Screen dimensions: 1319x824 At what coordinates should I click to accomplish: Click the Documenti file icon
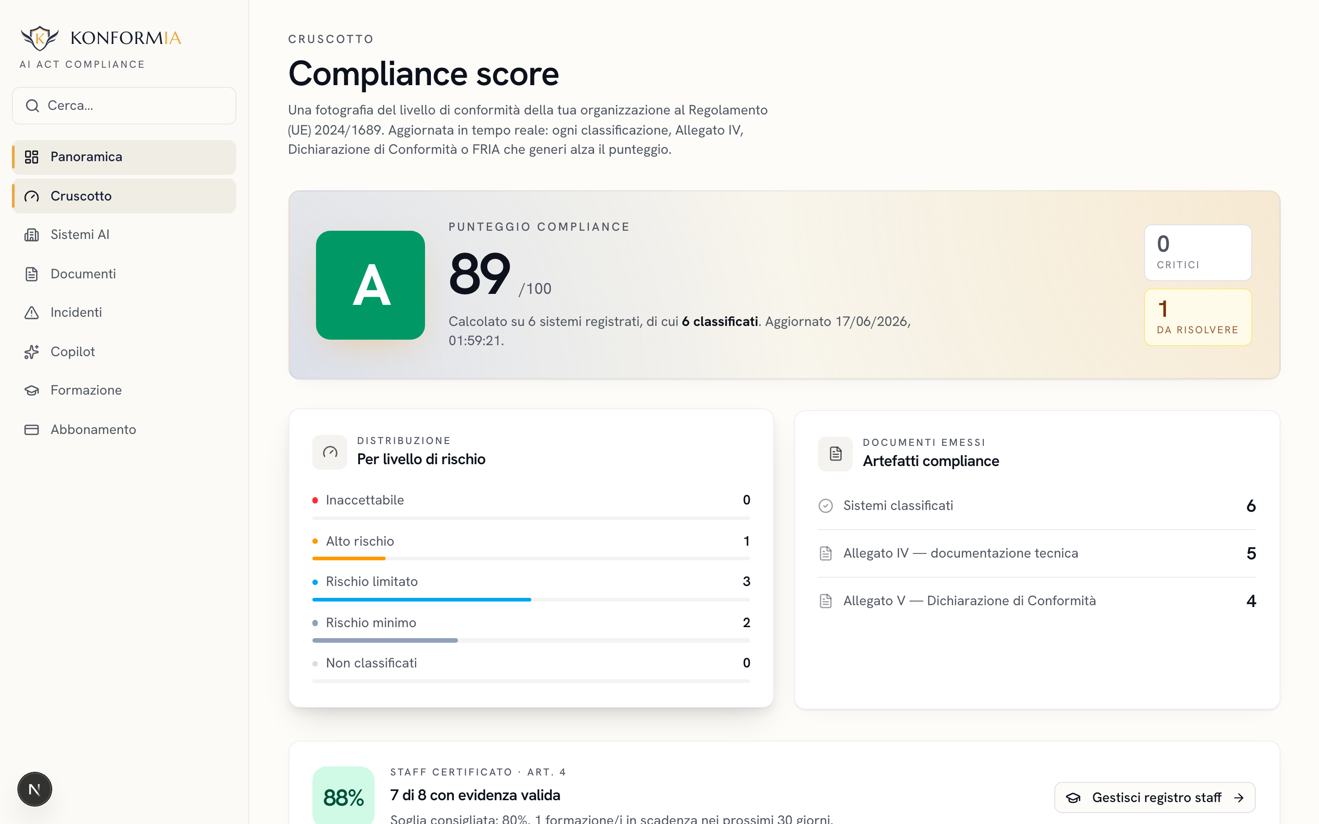[32, 274]
